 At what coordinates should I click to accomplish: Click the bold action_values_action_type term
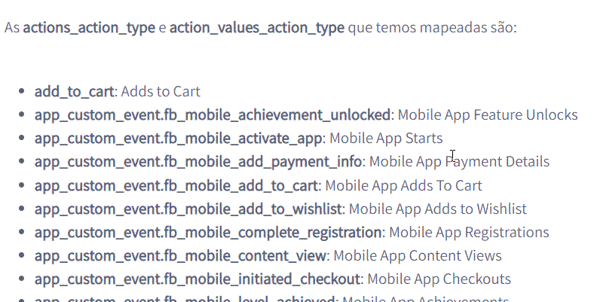coord(257,29)
